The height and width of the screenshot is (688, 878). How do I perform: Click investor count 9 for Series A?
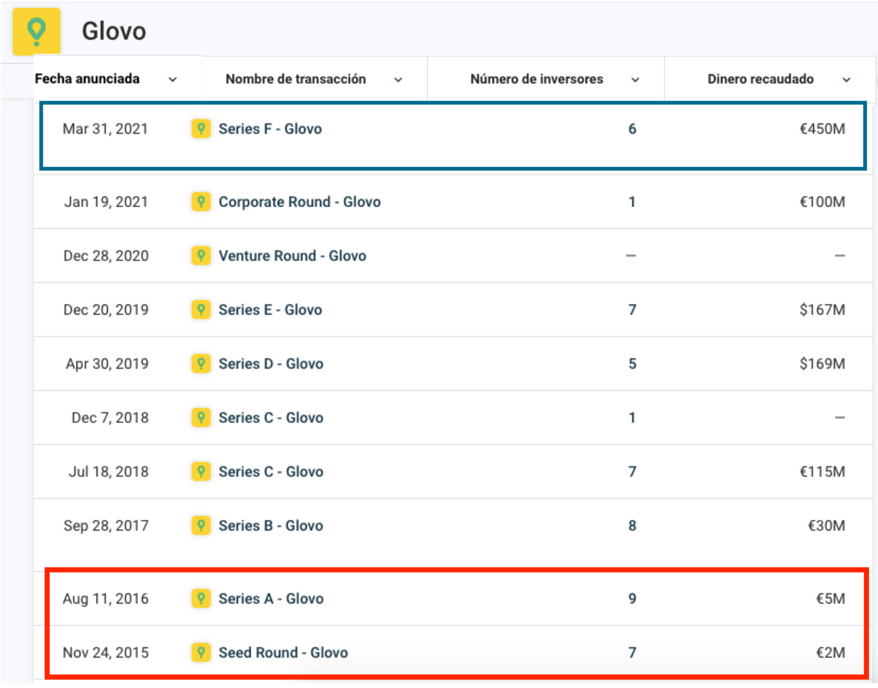(x=632, y=598)
